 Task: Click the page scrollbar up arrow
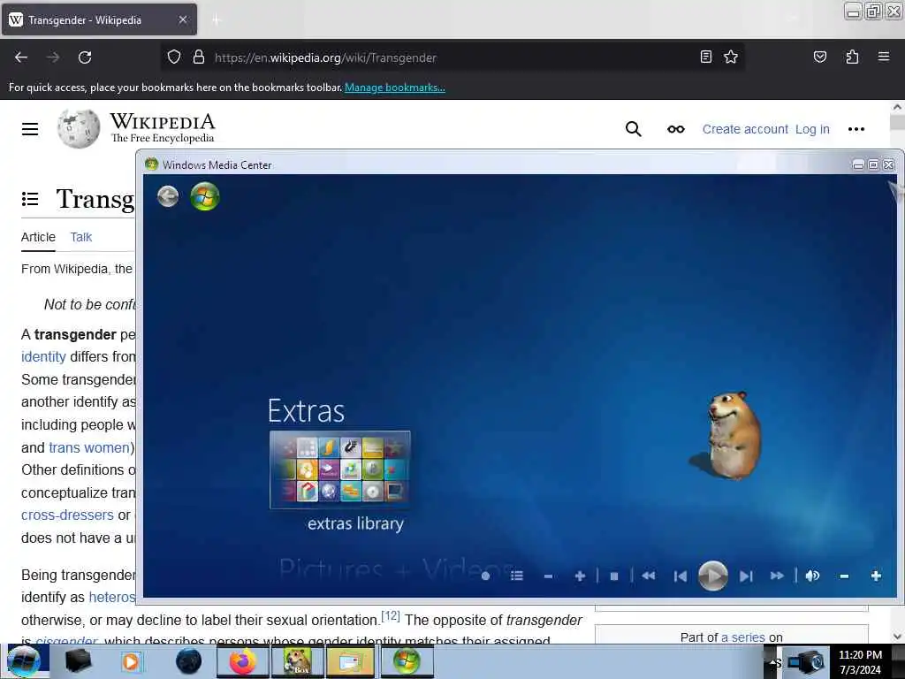(x=897, y=107)
